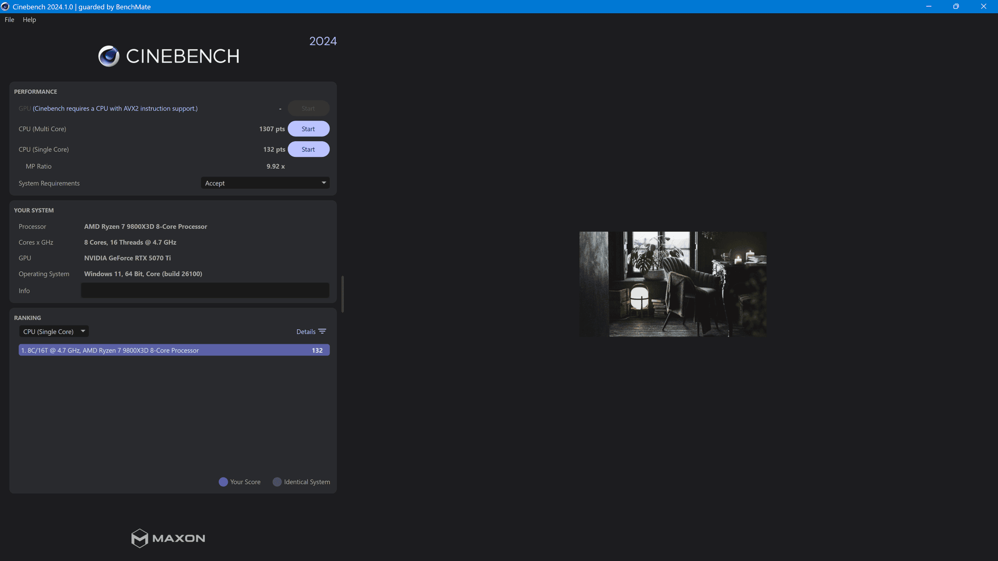Click the 132 pts single core score

(x=274, y=150)
